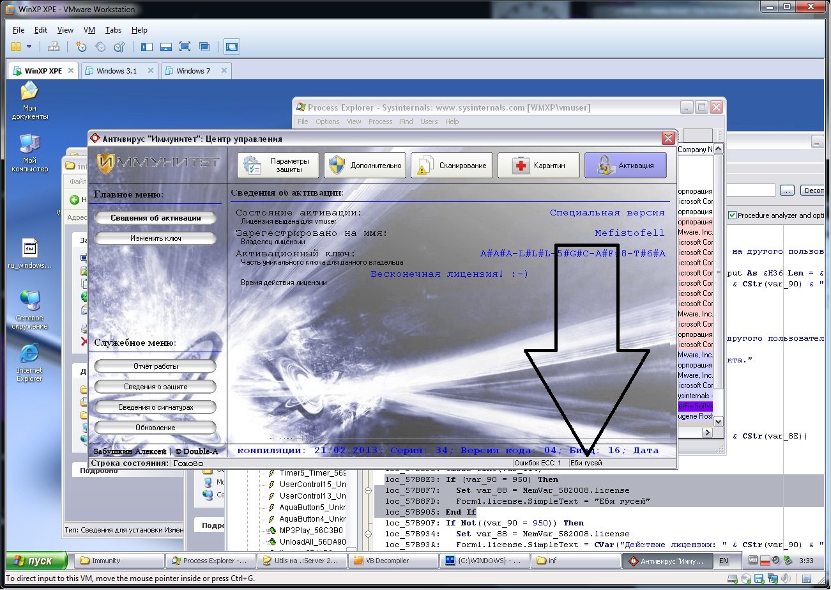This screenshot has height=590, width=831.
Task: Open the Help menu in VMware Workstation
Action: 139,30
